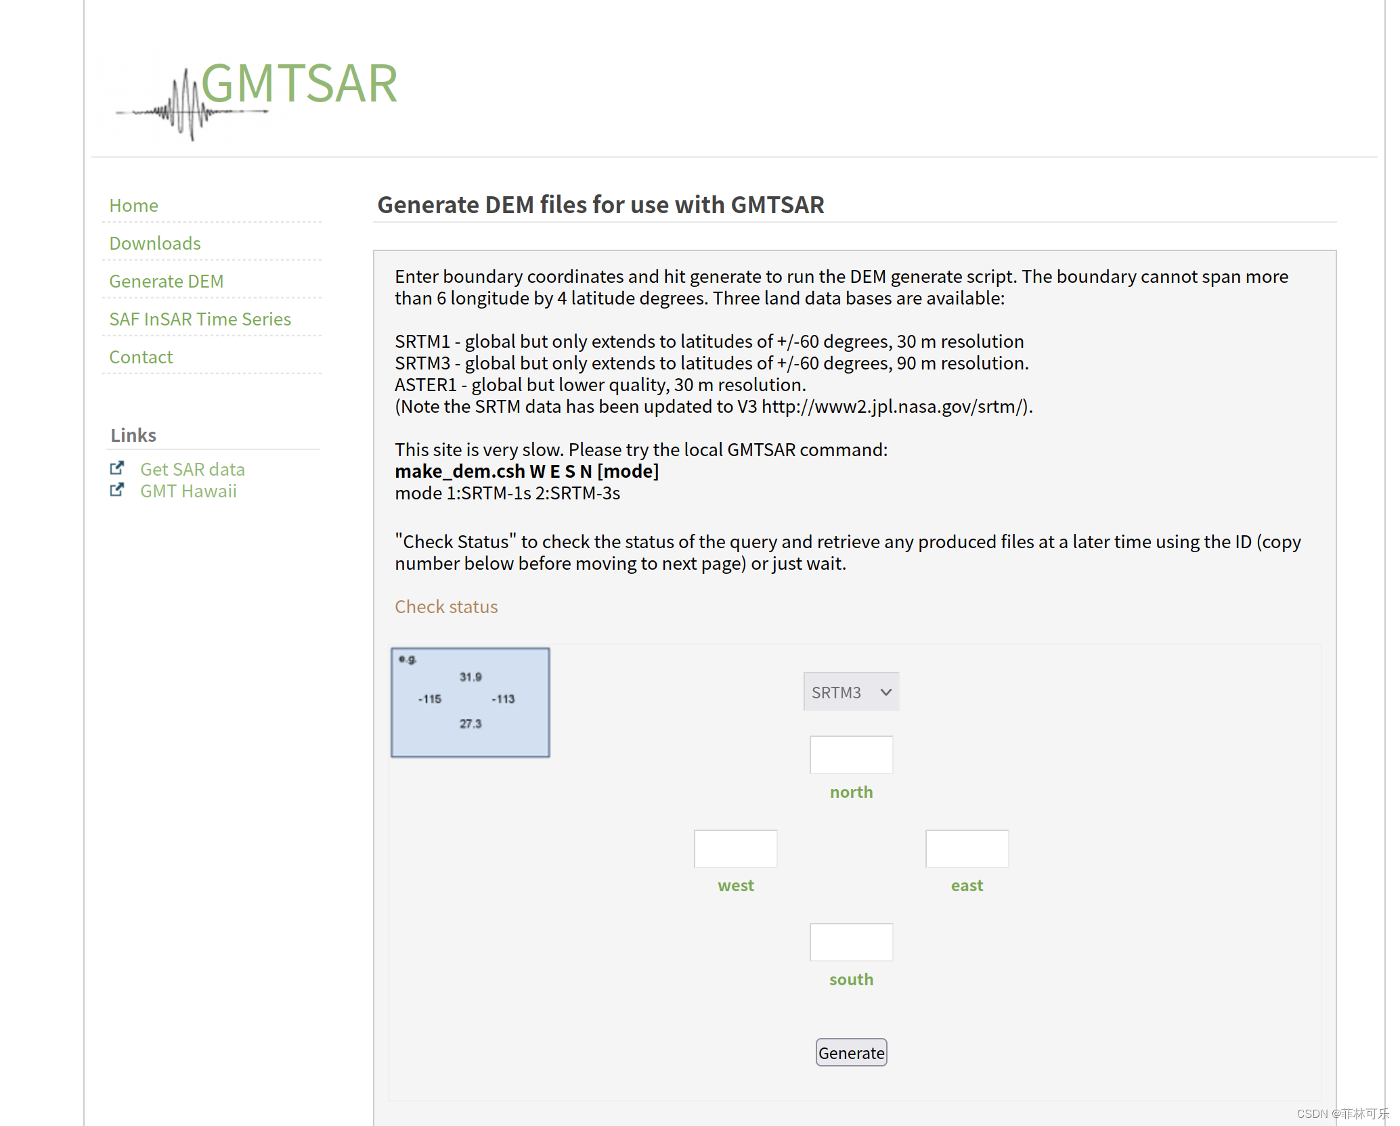Follow the Get SAR data link

point(192,470)
